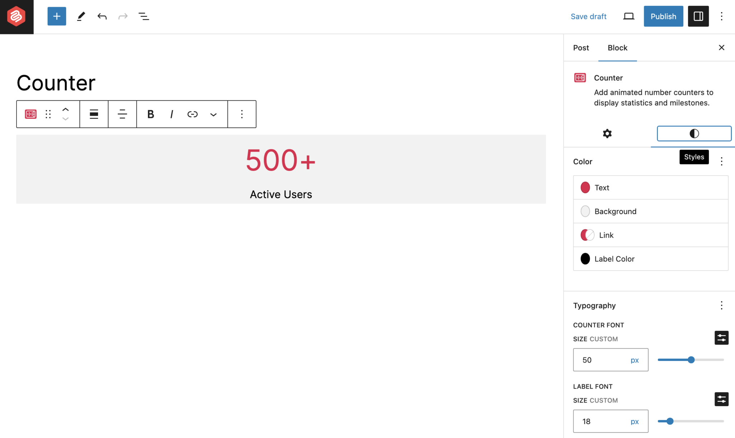Select the Counter block icon in the toolbar

tap(31, 114)
